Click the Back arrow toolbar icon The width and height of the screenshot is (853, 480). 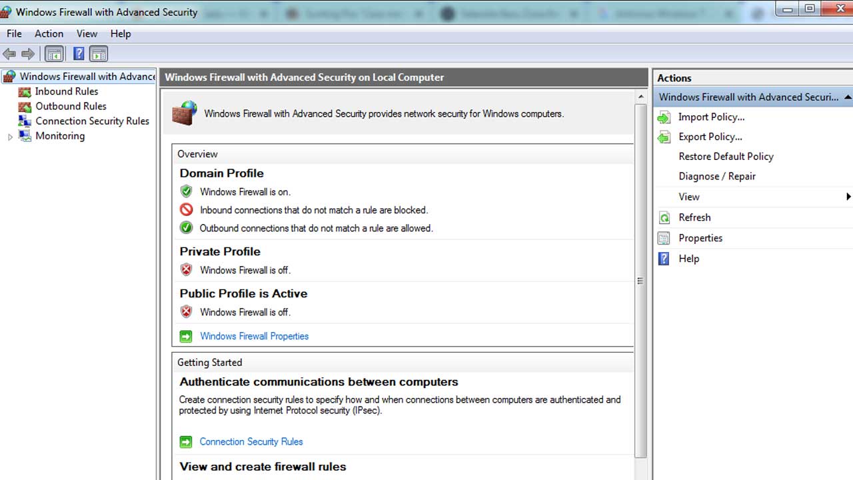tap(9, 54)
